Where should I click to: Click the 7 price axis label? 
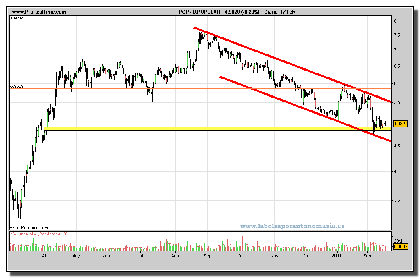(395, 50)
